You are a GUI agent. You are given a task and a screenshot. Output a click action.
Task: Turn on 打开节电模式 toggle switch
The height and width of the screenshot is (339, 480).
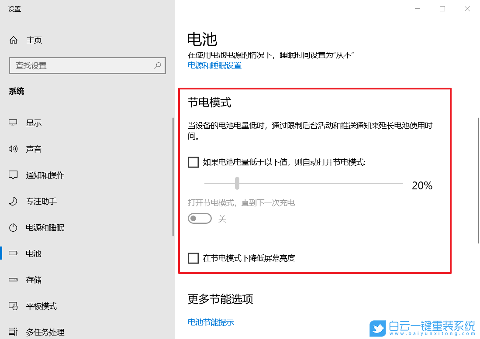click(x=200, y=218)
